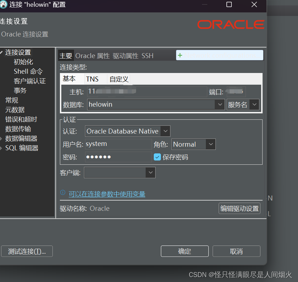Select 数据传输 in the left tree
This screenshot has width=298, height=282.
[18, 129]
